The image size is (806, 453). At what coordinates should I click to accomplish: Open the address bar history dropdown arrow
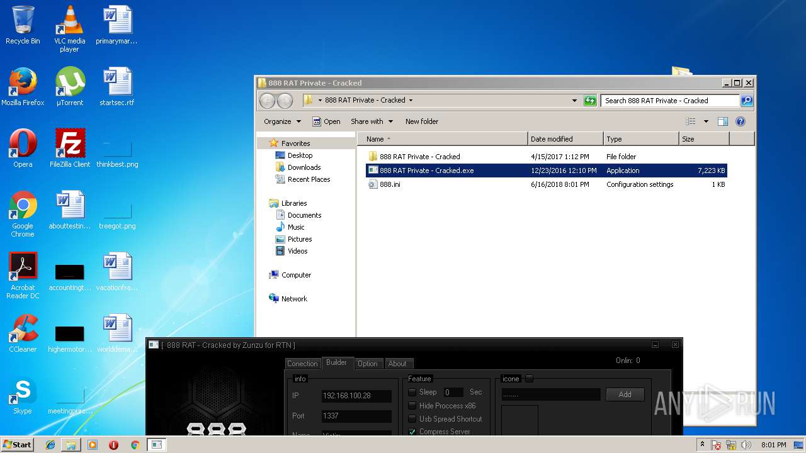point(574,101)
